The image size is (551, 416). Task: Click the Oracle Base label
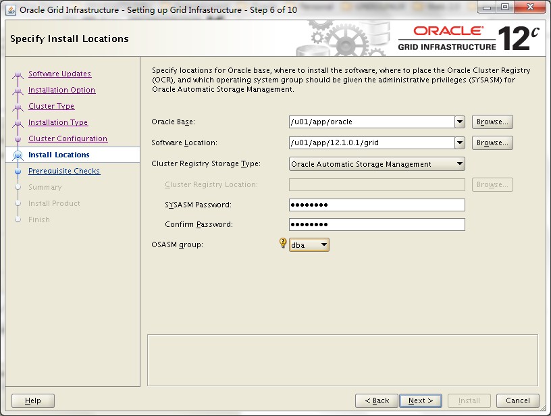174,122
